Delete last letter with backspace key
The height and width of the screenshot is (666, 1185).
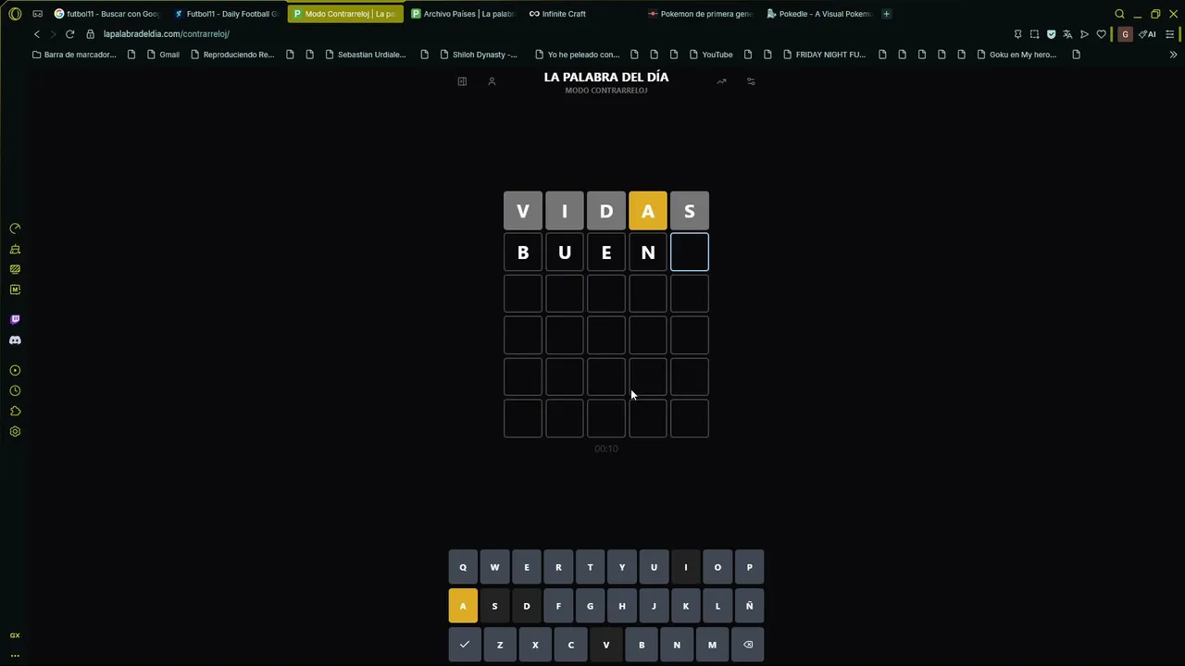(x=748, y=645)
